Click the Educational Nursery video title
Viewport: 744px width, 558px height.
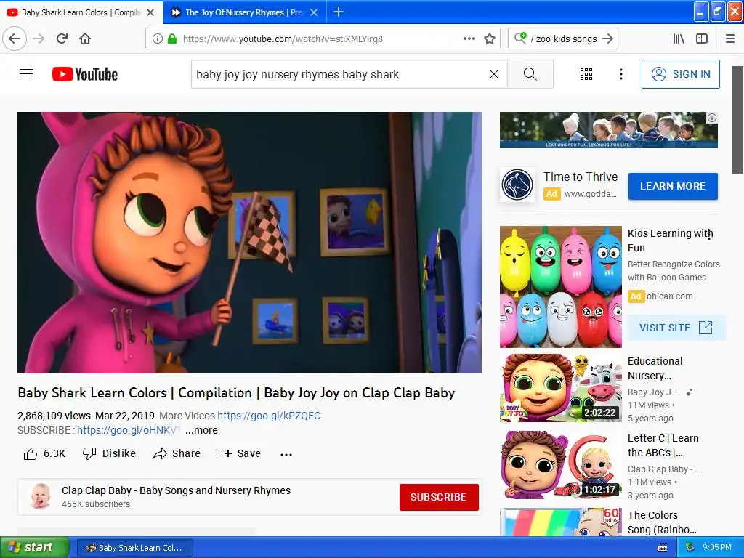tap(655, 368)
